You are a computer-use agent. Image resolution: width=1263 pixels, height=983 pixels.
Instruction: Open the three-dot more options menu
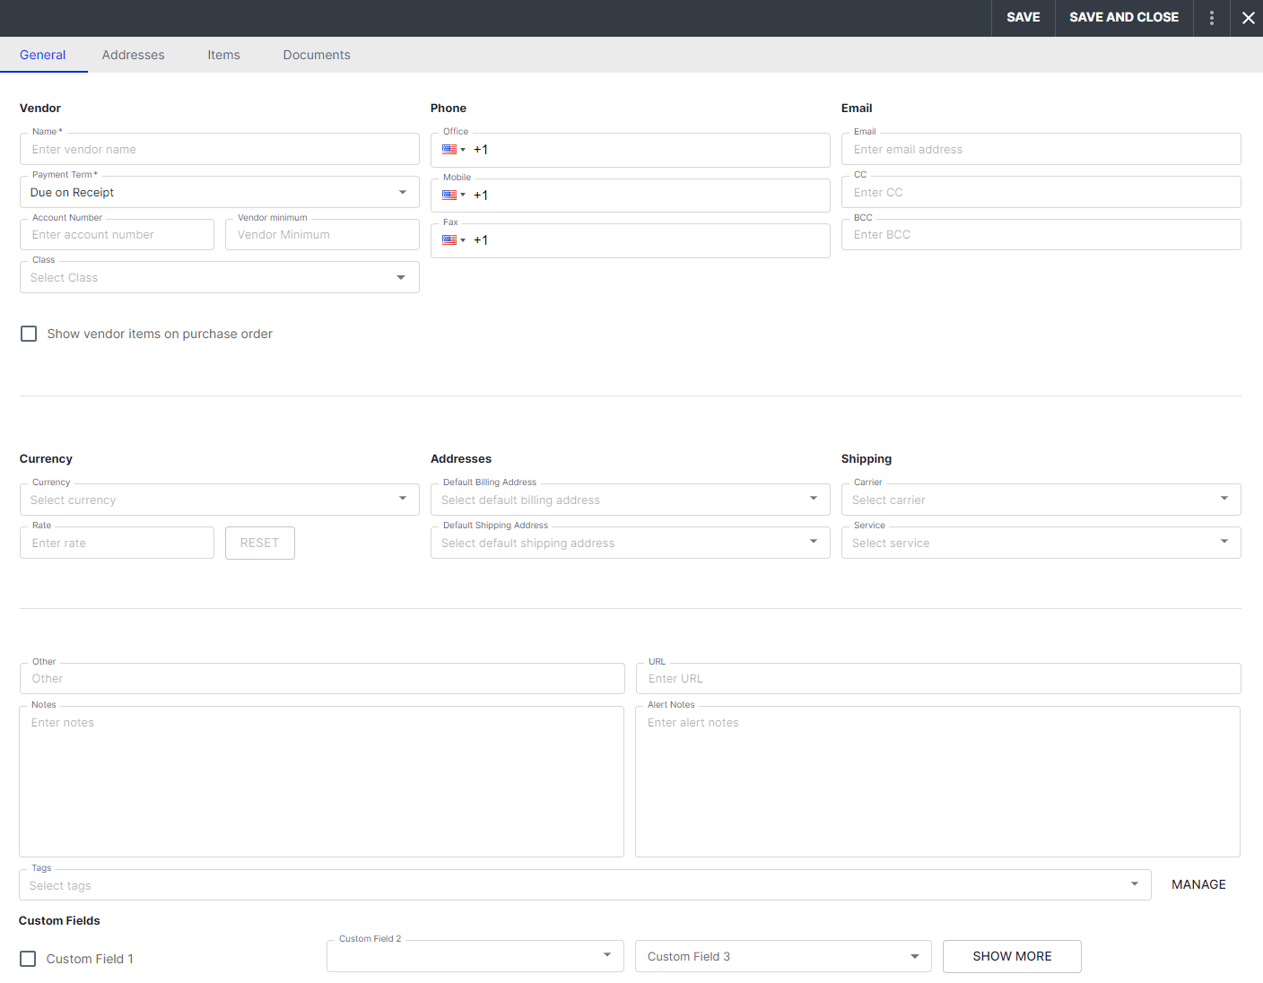[1211, 18]
